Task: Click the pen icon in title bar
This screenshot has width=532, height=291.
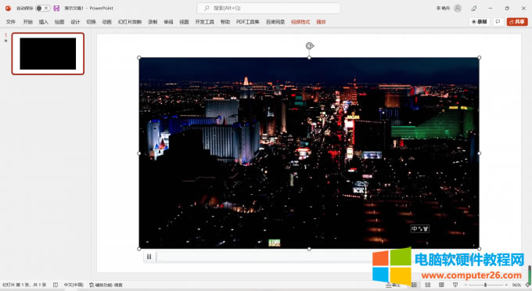Action: point(474,9)
